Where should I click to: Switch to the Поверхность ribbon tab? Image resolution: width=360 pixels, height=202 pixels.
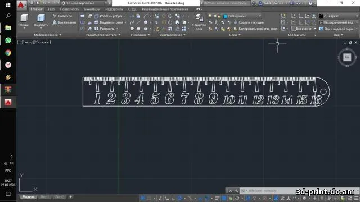click(x=69, y=9)
